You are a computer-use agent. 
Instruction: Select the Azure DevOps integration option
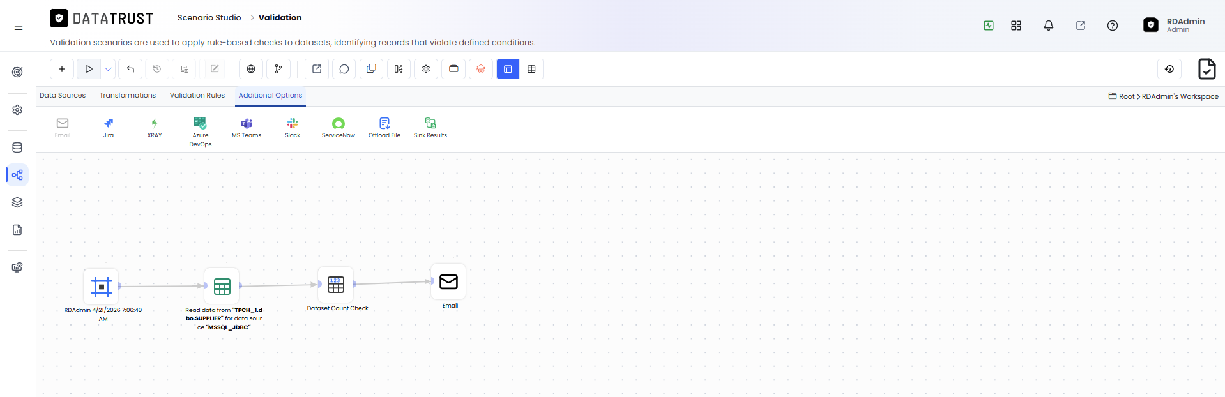201,131
